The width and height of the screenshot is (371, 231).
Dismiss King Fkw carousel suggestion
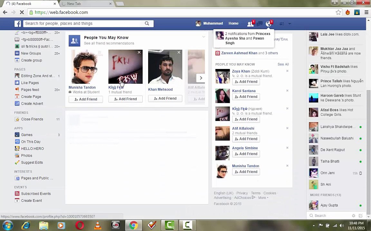point(139,52)
